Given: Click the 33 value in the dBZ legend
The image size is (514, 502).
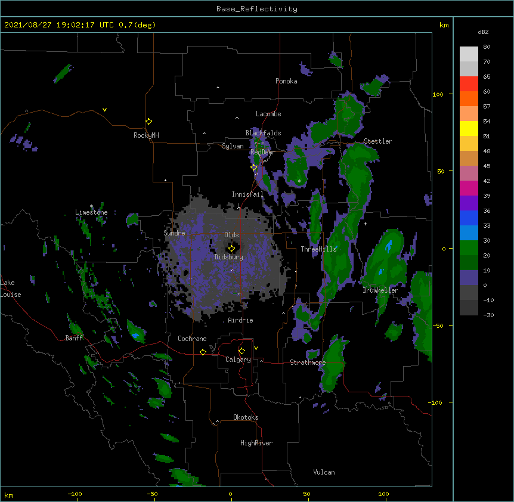Looking at the screenshot, I should pyautogui.click(x=487, y=226).
